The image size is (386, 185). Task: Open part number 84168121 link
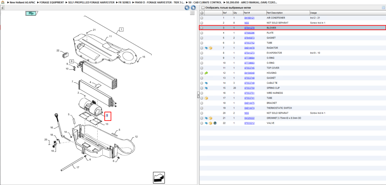tap(249, 18)
